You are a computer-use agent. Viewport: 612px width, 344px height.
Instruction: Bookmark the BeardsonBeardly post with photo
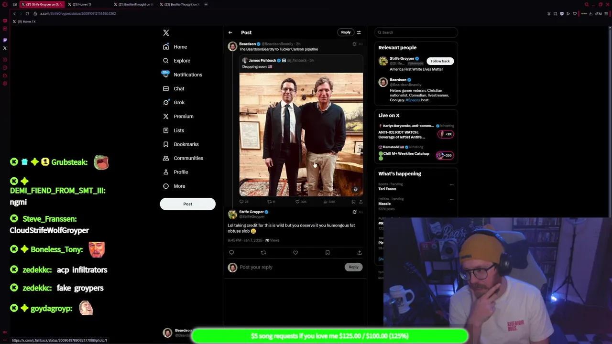click(353, 202)
